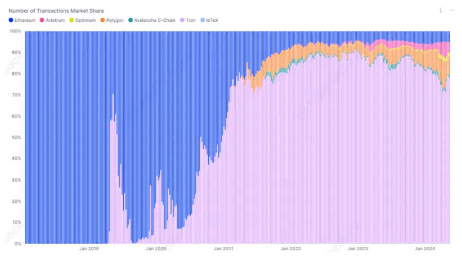Click the Number of Transactions Market Share title
The height and width of the screenshot is (257, 462).
[56, 11]
